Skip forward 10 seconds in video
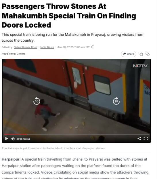157x179 pixels. tap(116, 101)
